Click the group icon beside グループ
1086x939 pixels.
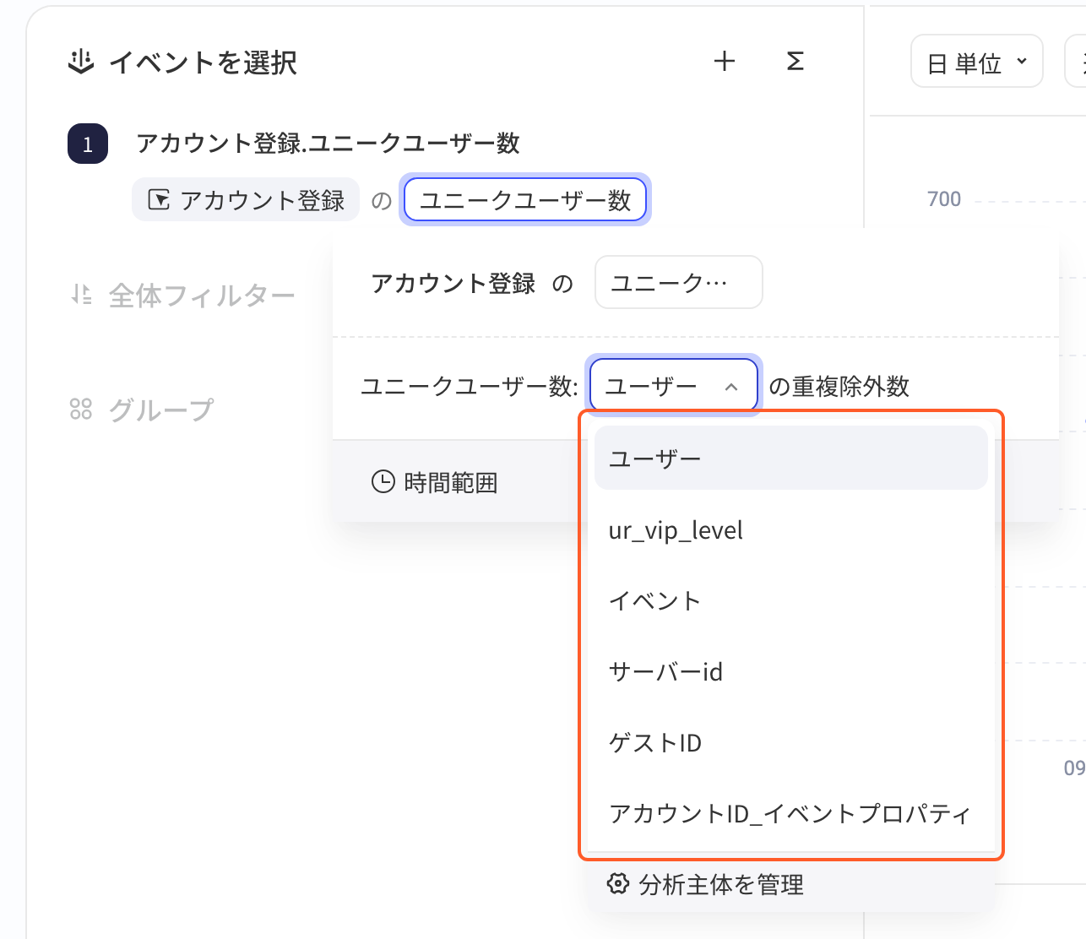tap(81, 410)
